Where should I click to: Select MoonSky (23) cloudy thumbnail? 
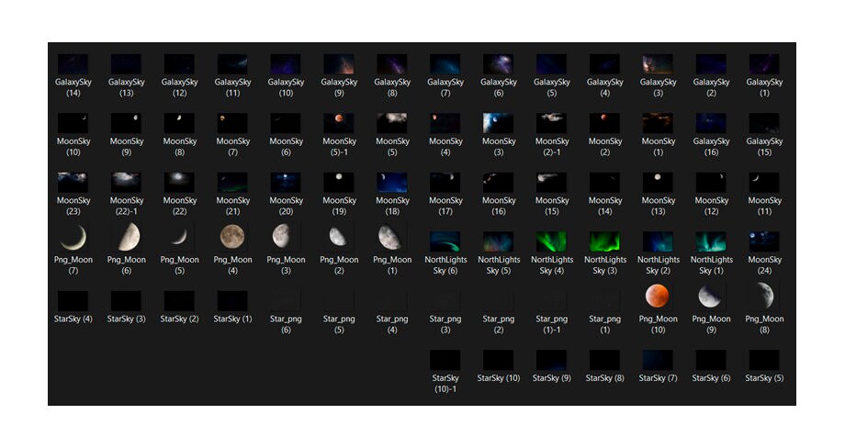point(73,183)
